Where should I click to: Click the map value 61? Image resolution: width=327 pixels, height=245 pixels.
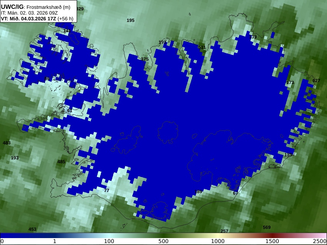(70, 111)
